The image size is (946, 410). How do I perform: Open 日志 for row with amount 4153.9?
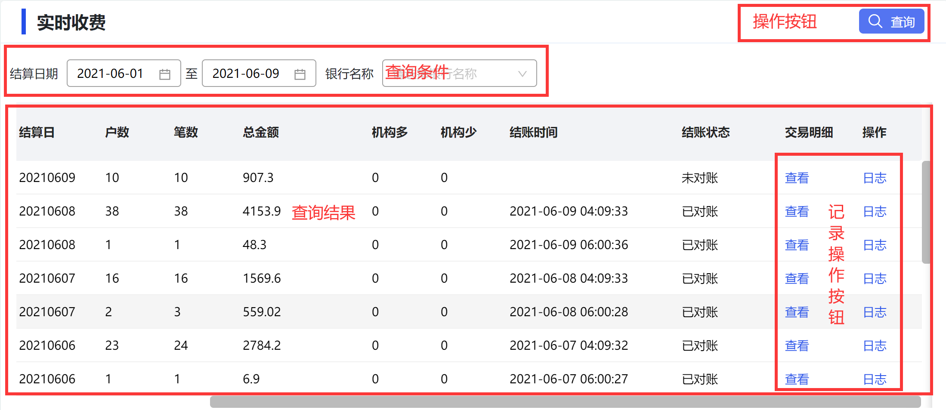coord(875,211)
